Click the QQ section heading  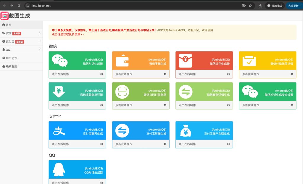pos(52,155)
